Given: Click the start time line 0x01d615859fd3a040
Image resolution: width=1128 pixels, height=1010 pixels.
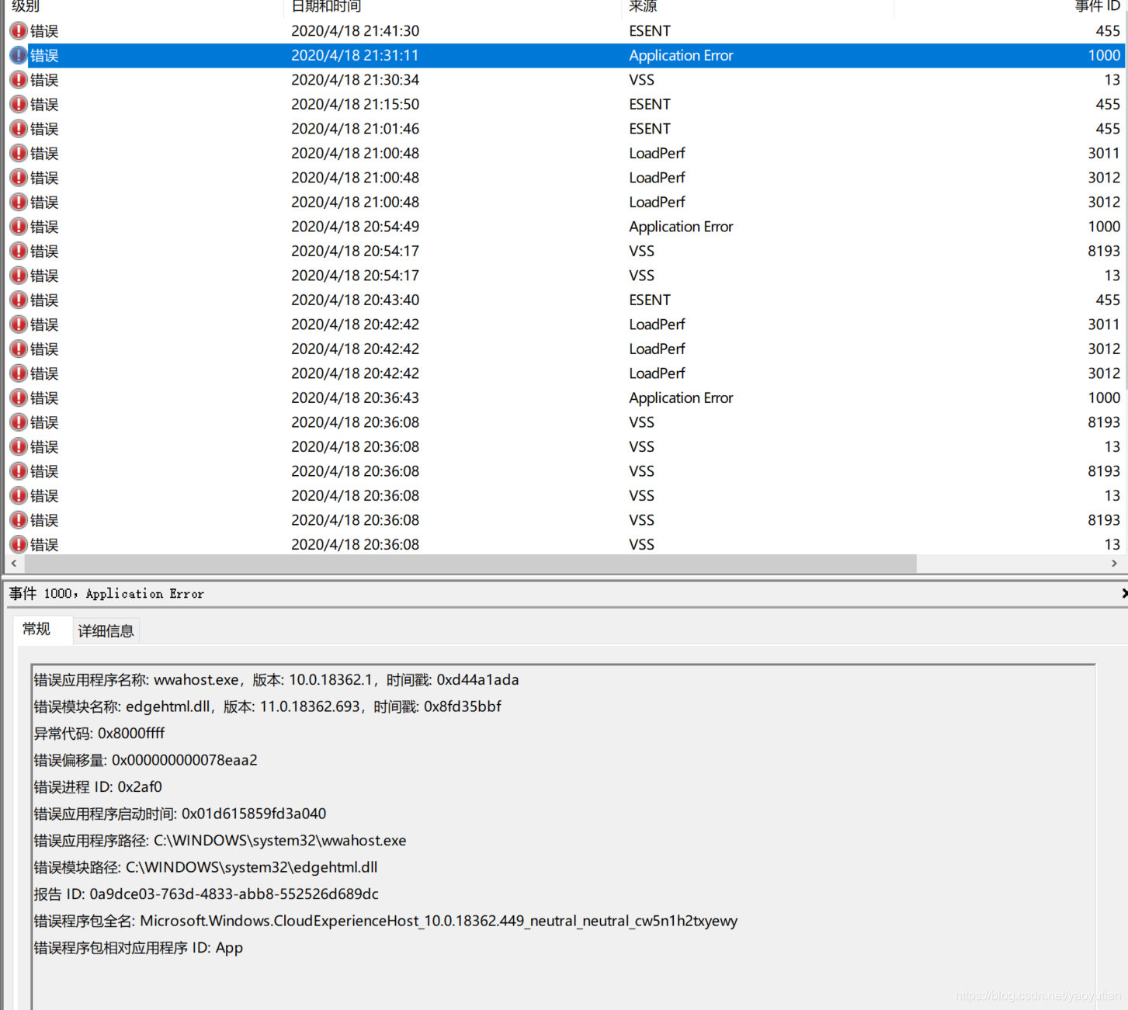Looking at the screenshot, I should pos(180,814).
